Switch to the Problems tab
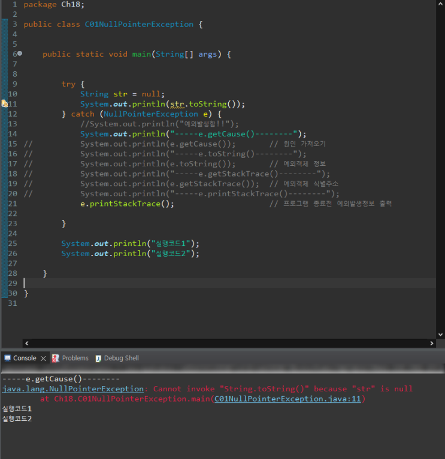This screenshot has height=459, width=445. point(70,358)
